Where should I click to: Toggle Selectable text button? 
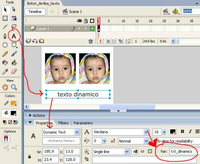tap(135, 151)
